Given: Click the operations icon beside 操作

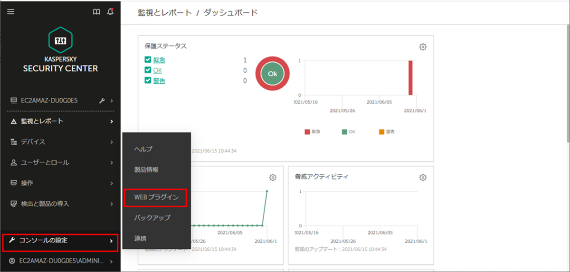Looking at the screenshot, I should click(x=14, y=183).
